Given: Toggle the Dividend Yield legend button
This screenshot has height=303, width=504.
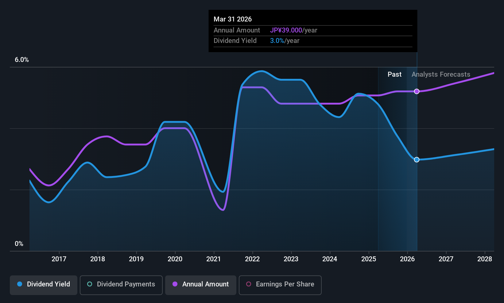Looking at the screenshot, I should coord(44,285).
